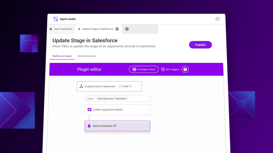Increase case count with plus button
The height and width of the screenshot is (153, 273).
[130, 86]
